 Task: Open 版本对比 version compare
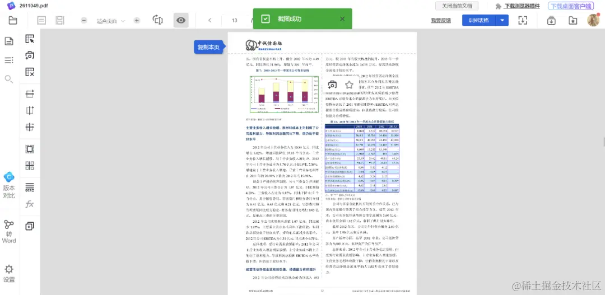9,185
